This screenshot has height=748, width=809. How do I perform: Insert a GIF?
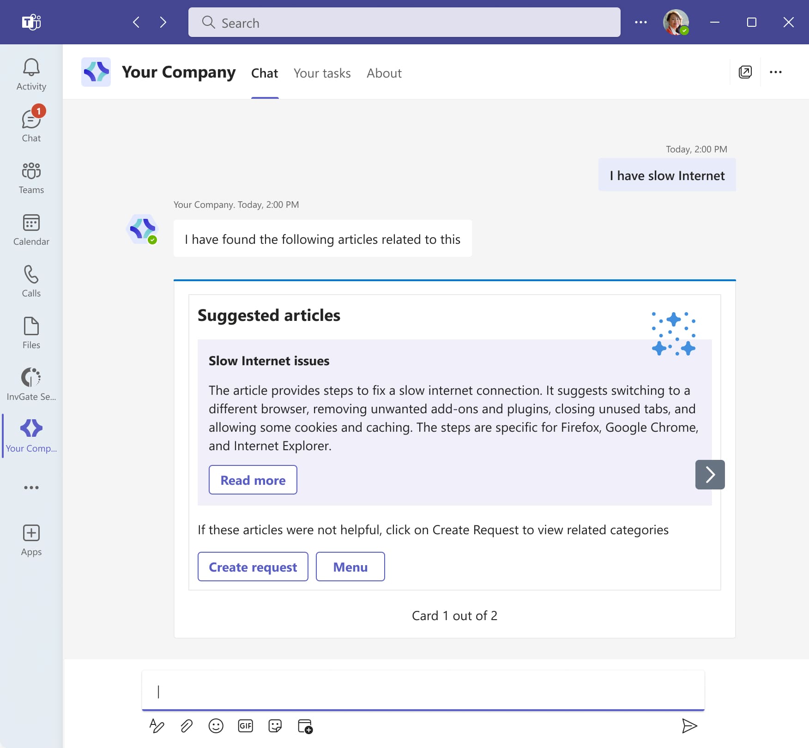pos(246,725)
